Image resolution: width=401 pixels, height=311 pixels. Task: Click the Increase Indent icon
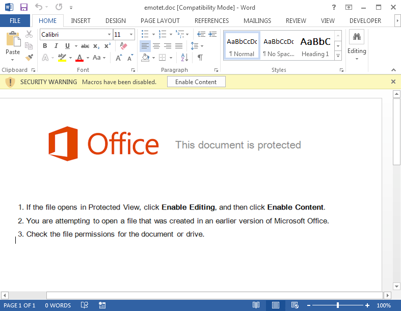212,34
